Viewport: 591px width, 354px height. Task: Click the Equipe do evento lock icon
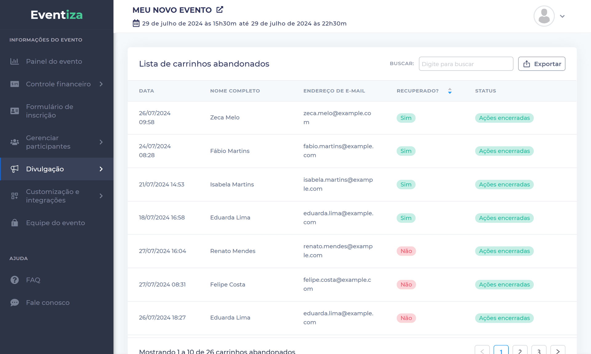(x=14, y=223)
